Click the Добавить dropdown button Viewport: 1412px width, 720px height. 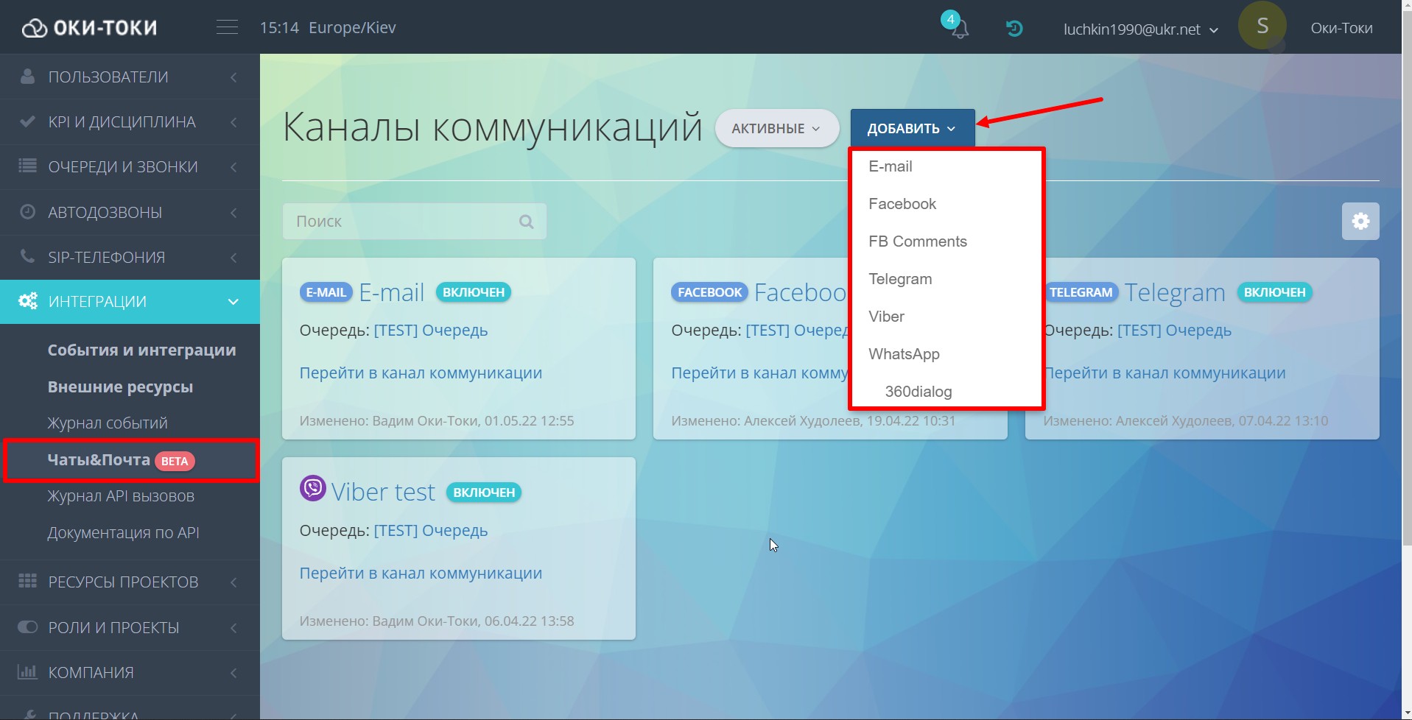pyautogui.click(x=913, y=128)
